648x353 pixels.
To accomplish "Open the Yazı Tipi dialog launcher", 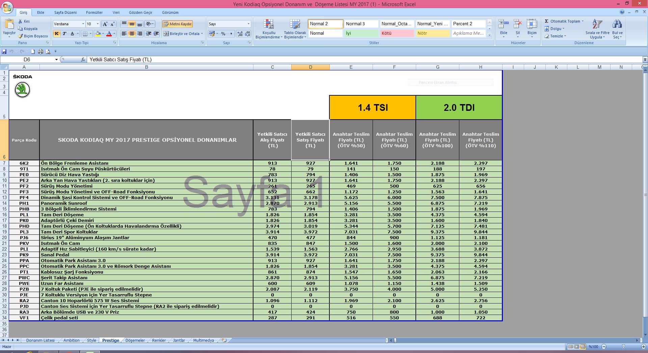I will tap(115, 43).
